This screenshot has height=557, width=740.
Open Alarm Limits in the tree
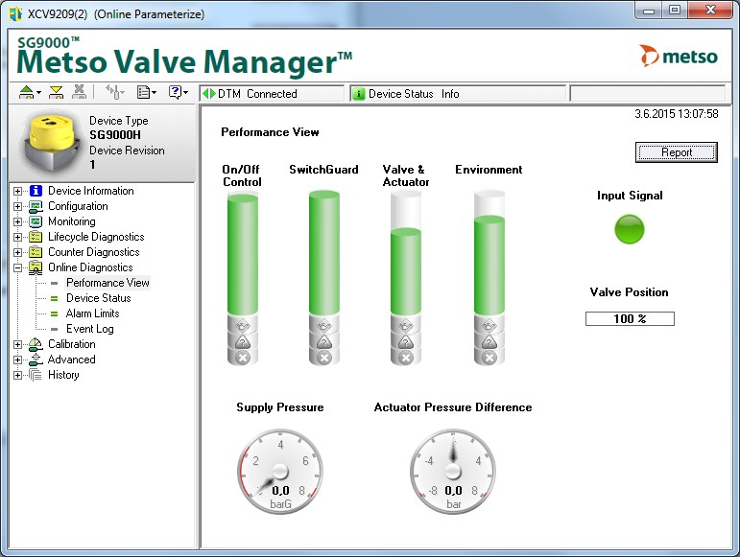(x=92, y=313)
